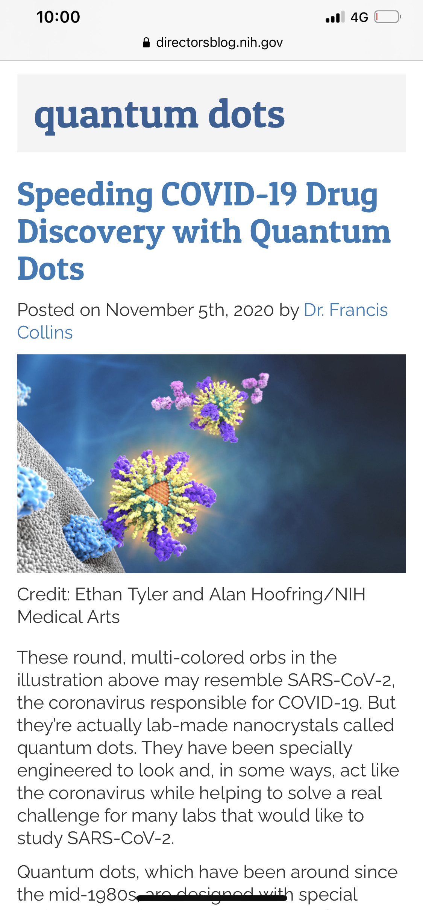The width and height of the screenshot is (423, 910).
Task: Tap the 4G network indicator
Action: [359, 17]
